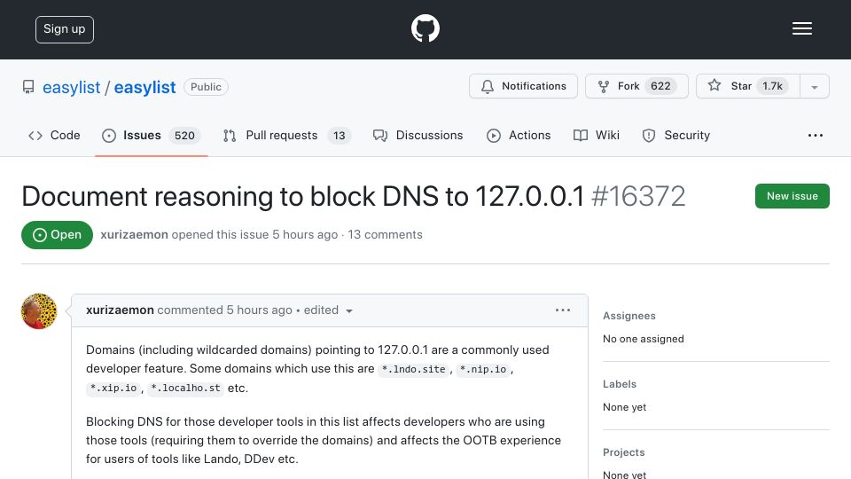Click the issue number #16372 text
Screen dimensions: 851x479
click(x=638, y=196)
